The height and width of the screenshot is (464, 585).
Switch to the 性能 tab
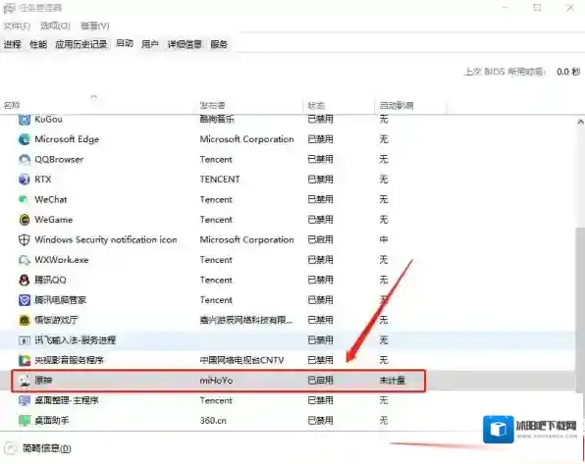point(38,44)
